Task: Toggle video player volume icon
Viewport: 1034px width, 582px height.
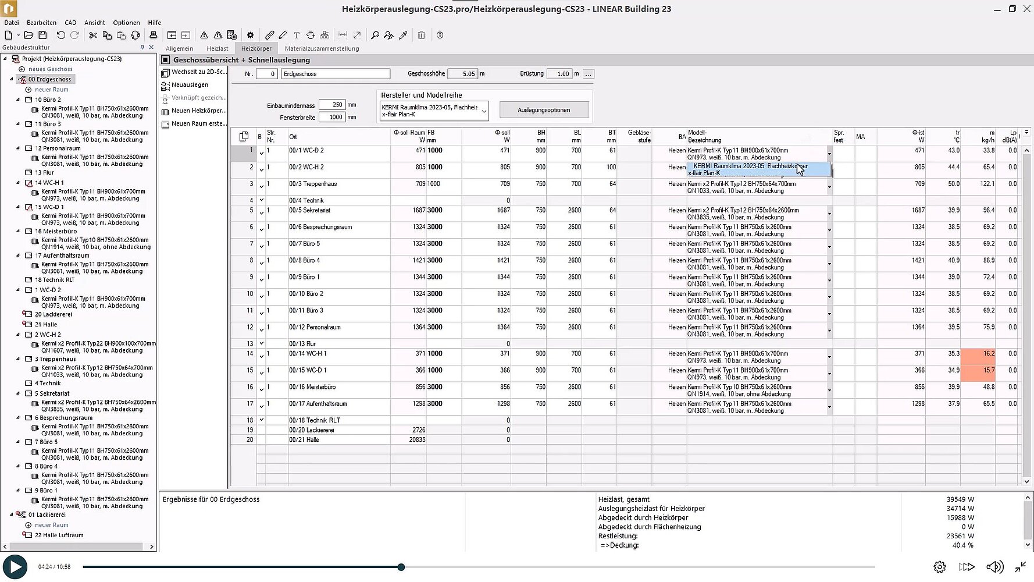Action: 994,567
